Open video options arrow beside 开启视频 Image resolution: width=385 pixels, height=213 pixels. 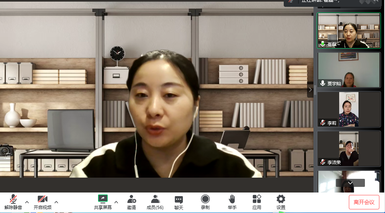pyautogui.click(x=56, y=202)
